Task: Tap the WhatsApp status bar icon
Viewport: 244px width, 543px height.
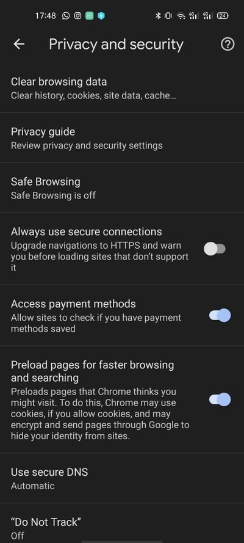Action: coord(66,16)
